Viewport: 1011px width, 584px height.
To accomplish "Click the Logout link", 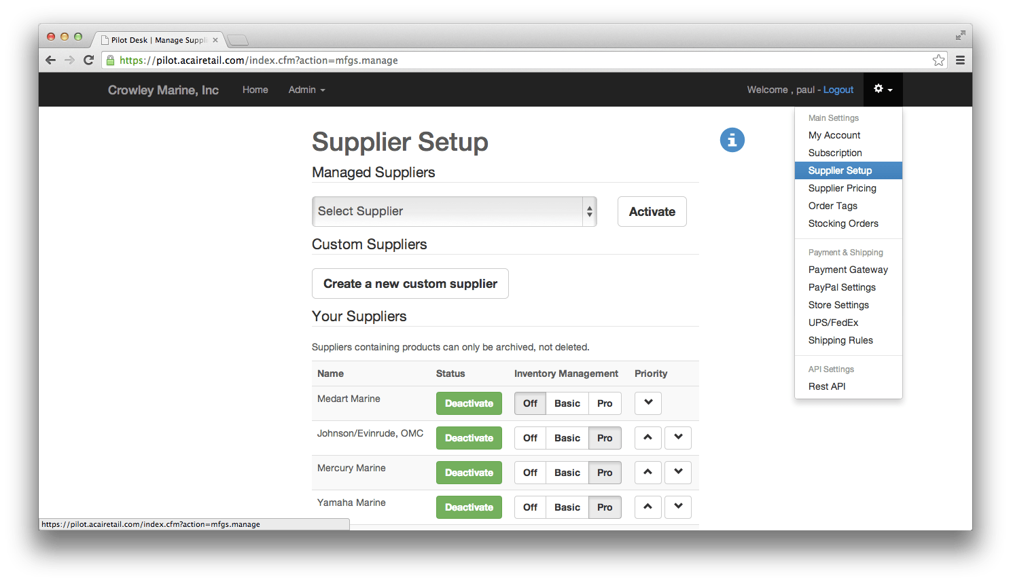I will click(x=838, y=89).
